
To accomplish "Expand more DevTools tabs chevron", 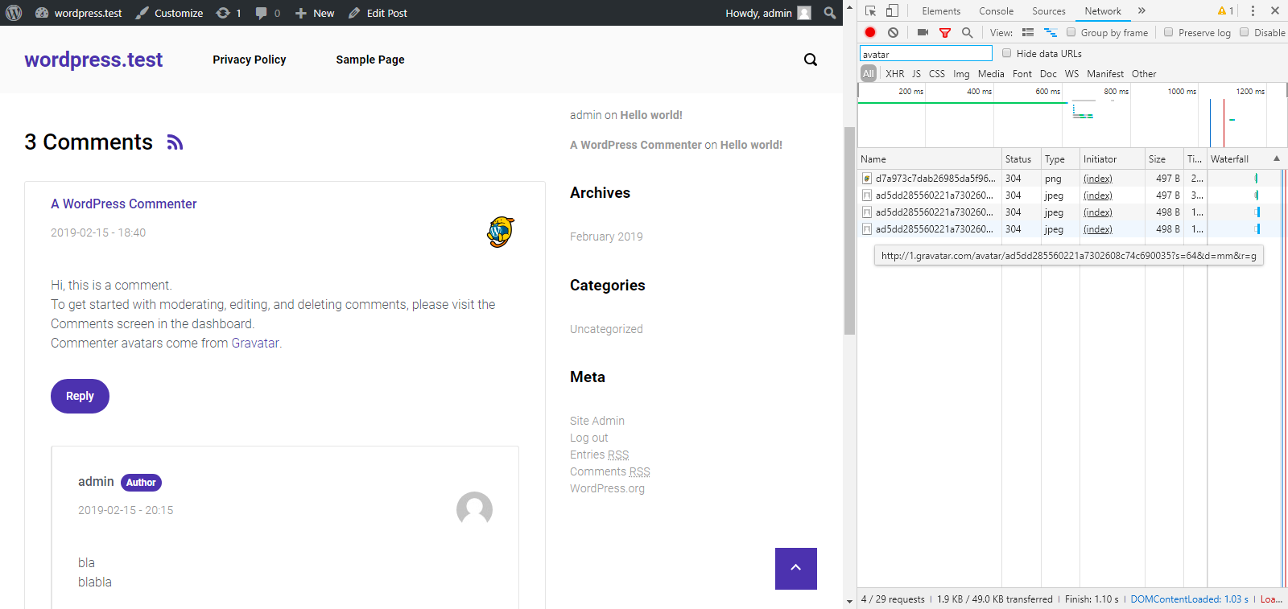I will 1141,10.
